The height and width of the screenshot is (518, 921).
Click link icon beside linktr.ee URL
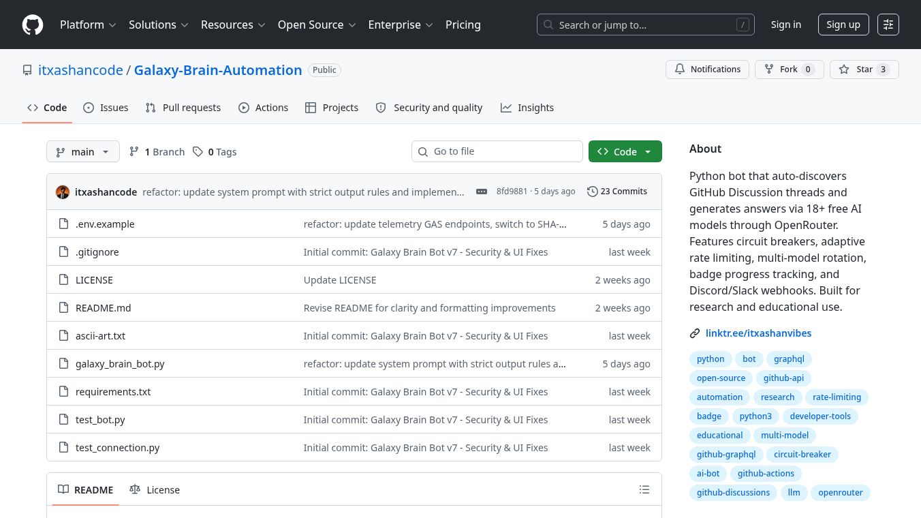click(x=695, y=333)
